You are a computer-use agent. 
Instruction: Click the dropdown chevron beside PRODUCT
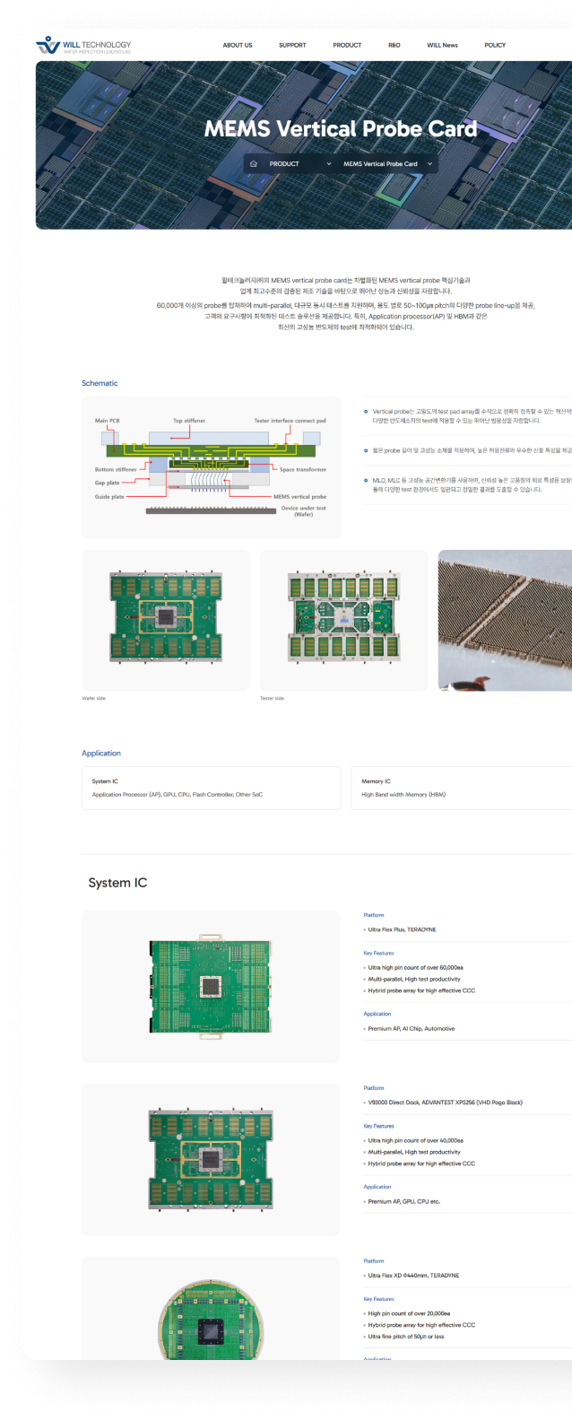329,164
